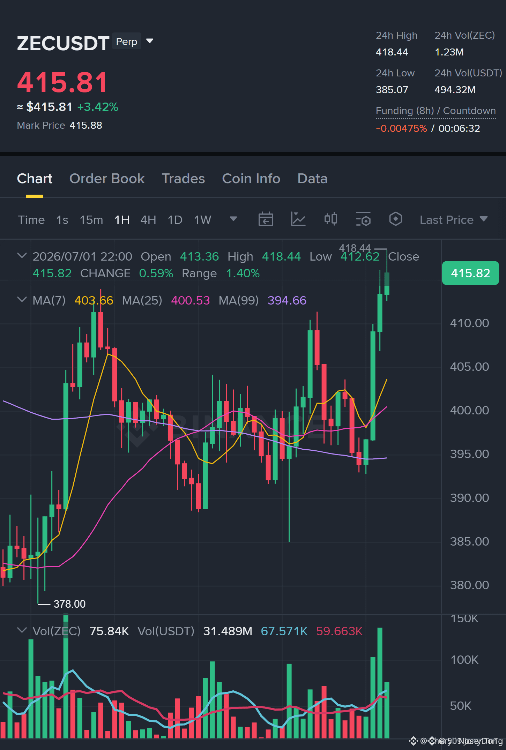Click the MA(25) value 400.53

coord(191,300)
